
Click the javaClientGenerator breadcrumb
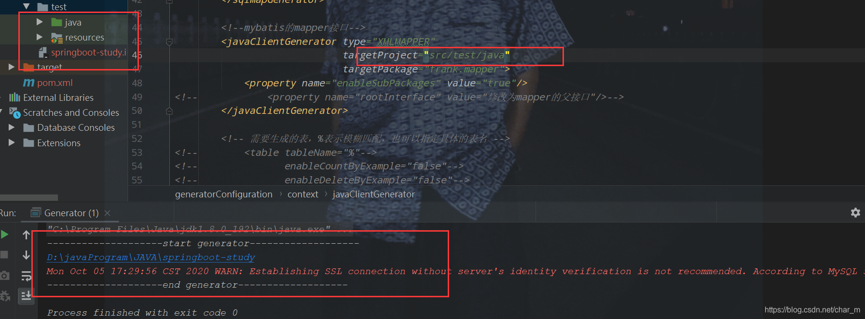pyautogui.click(x=373, y=194)
